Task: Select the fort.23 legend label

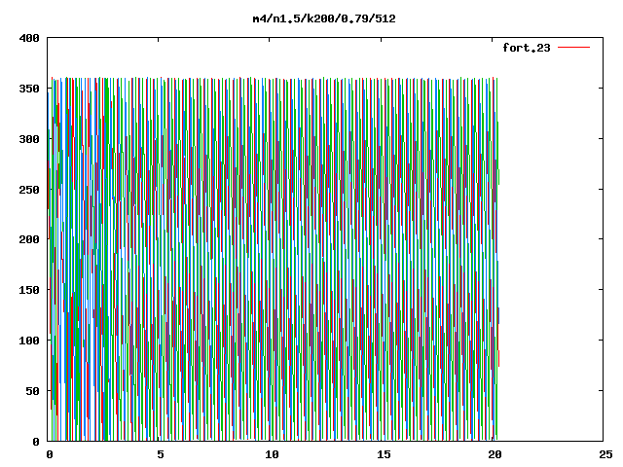Action: point(527,48)
